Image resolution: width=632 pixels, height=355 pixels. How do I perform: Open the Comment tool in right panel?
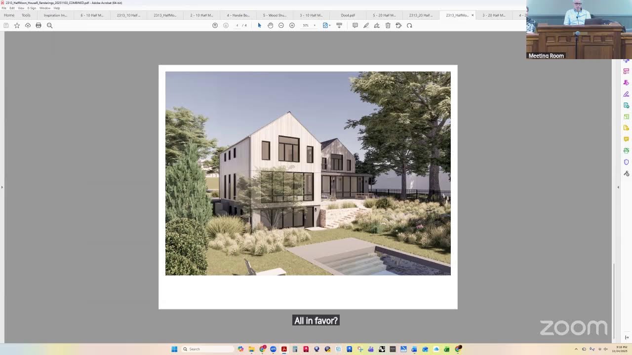point(626,140)
